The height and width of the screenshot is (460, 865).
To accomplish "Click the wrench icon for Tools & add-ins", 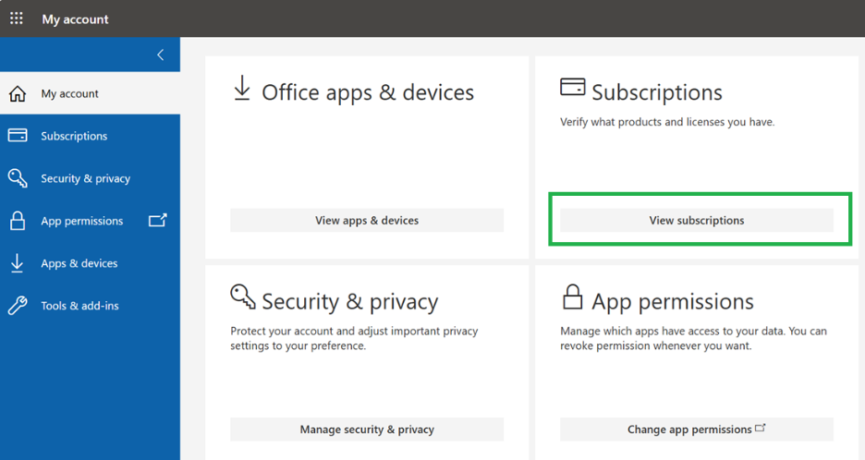I will tap(18, 305).
